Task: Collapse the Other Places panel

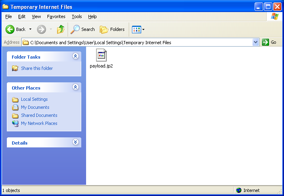Action: coord(75,88)
